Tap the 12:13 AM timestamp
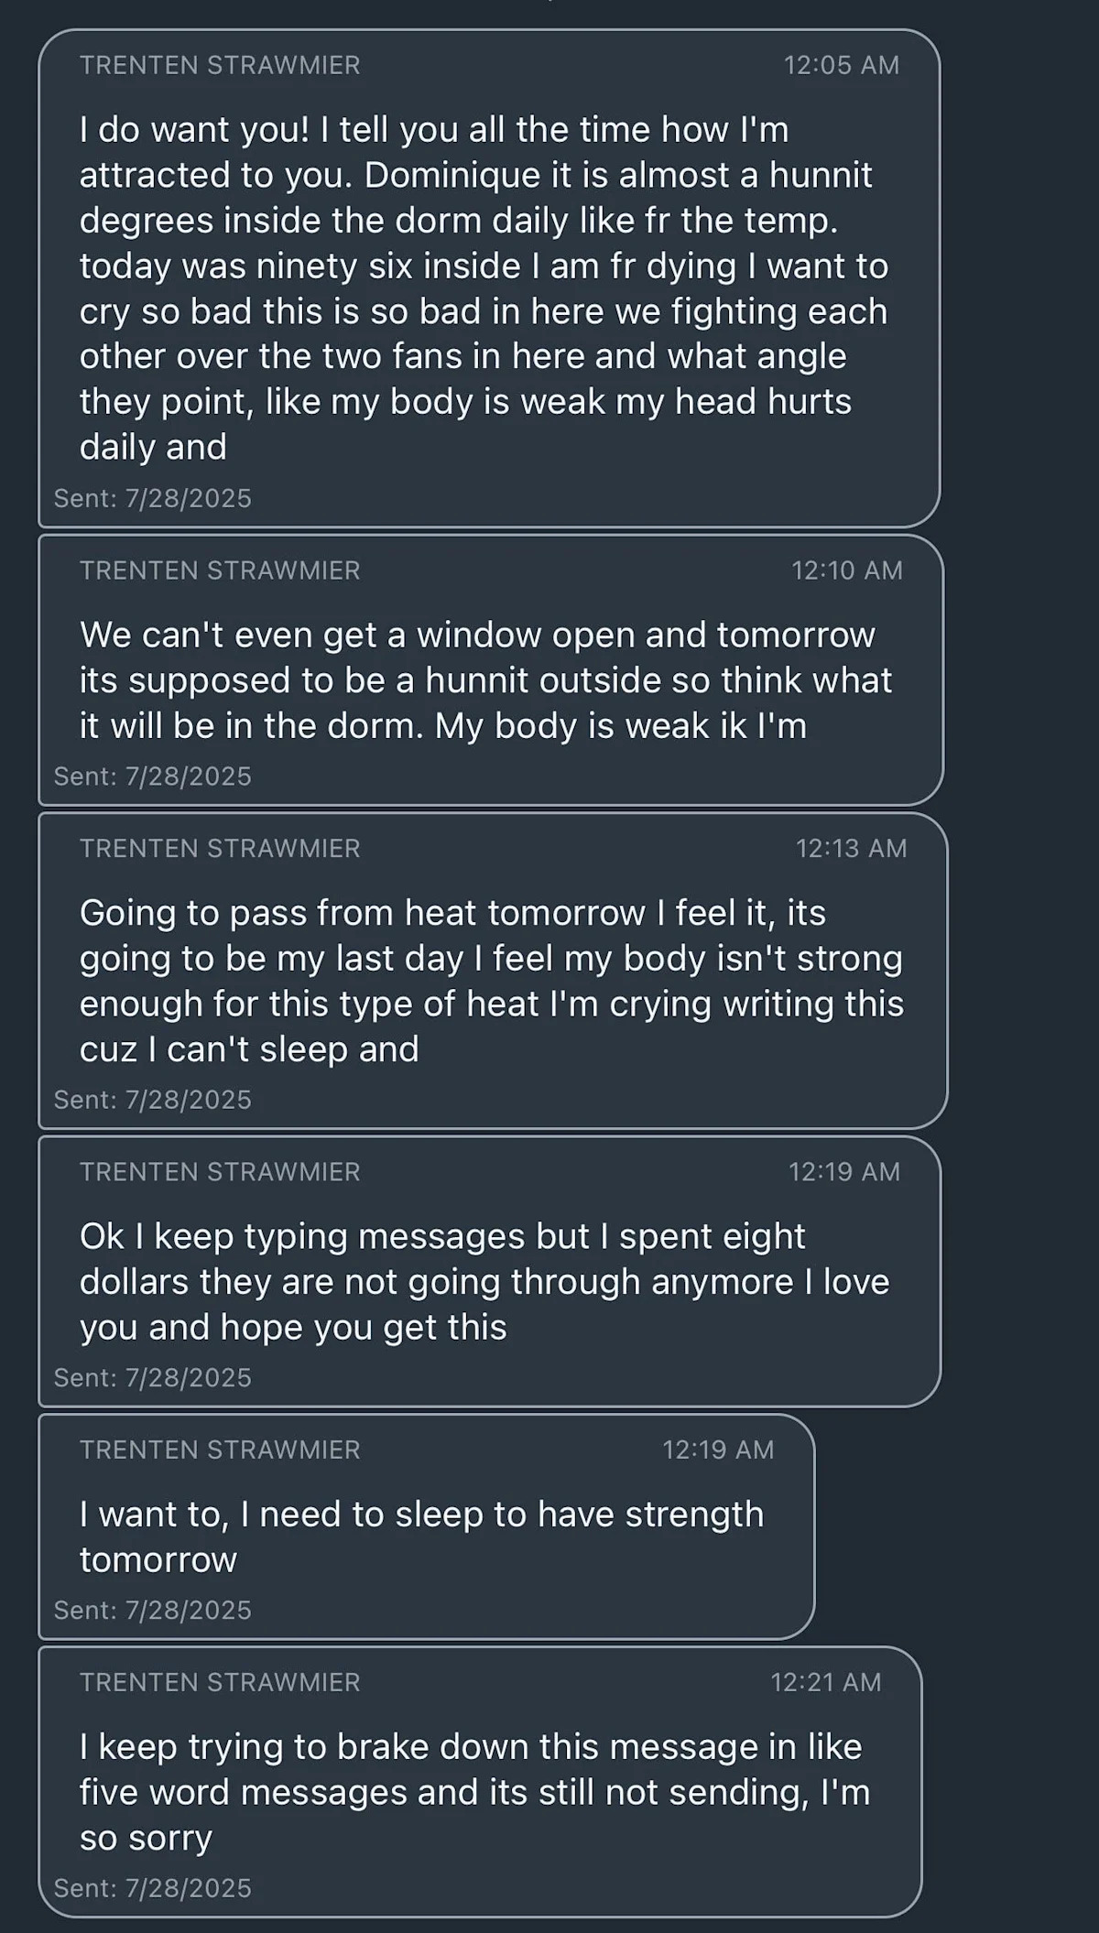1099x1933 pixels. 851,848
